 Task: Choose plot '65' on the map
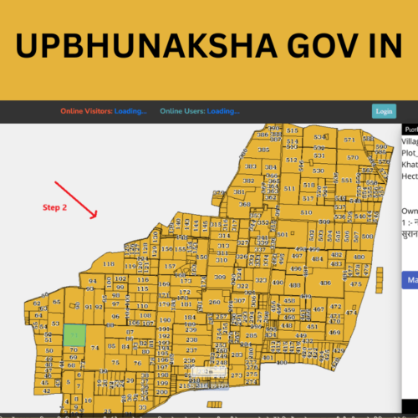57,302
